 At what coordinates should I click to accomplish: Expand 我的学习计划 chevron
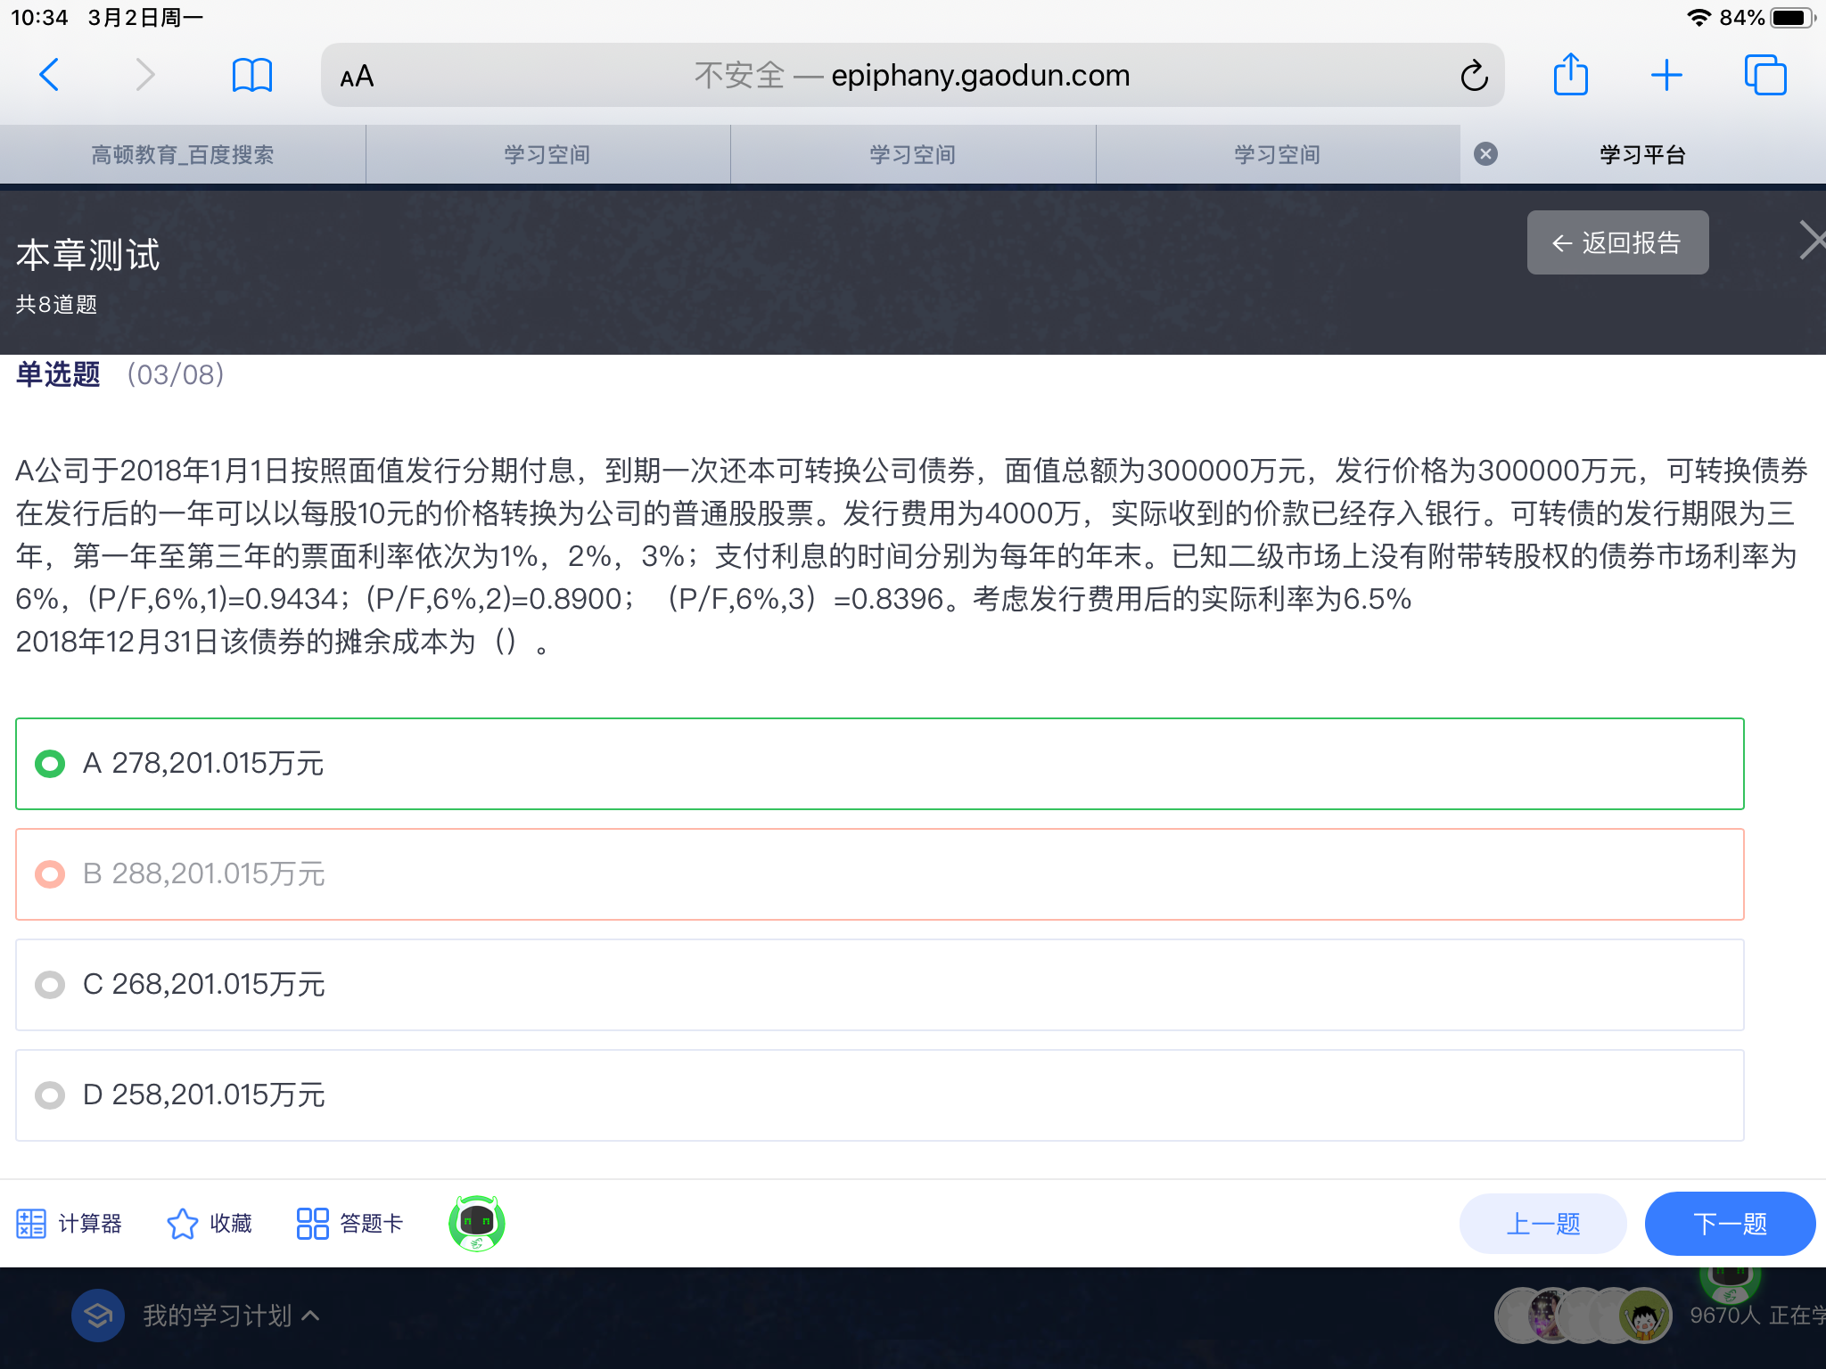(x=310, y=1316)
